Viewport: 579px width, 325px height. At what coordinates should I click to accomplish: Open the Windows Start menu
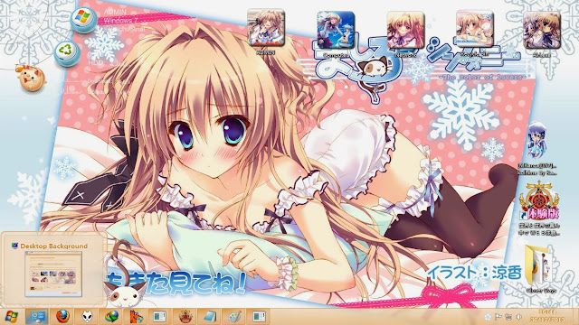[x=11, y=317]
